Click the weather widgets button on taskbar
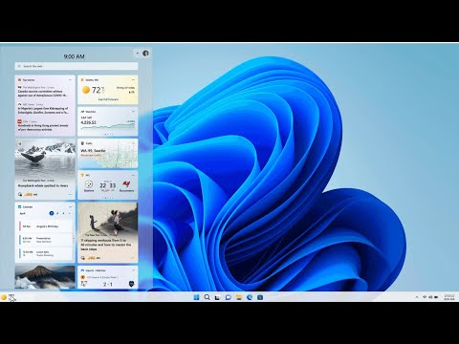The height and width of the screenshot is (344, 459). pos(8,297)
